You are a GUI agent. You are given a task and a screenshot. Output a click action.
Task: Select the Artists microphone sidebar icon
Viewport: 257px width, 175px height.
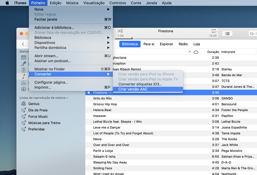[23, 64]
